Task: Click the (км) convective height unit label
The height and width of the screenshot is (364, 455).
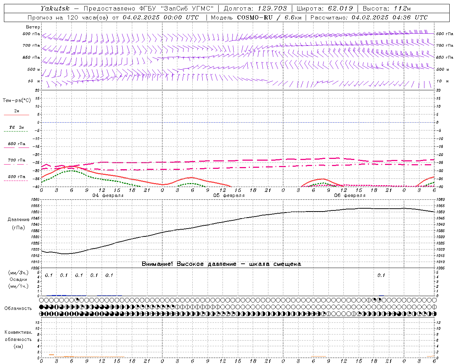Action: 18,346
